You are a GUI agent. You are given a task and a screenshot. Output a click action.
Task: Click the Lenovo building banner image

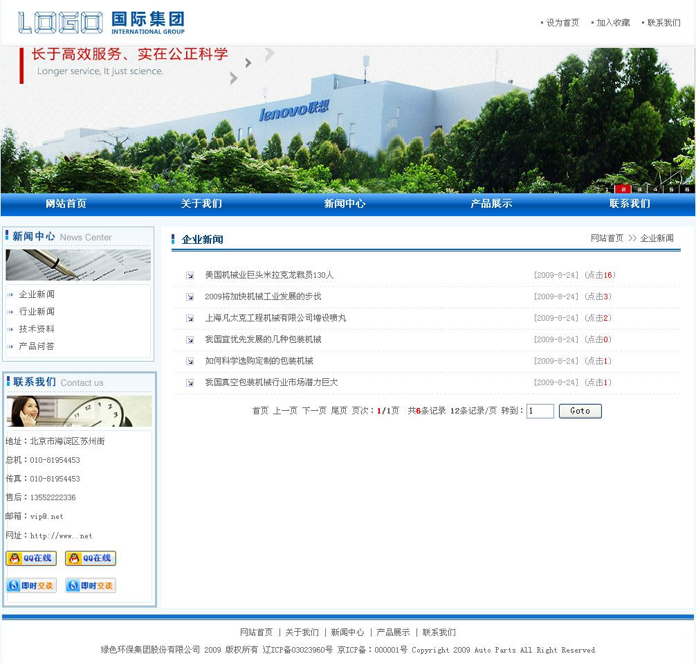[347, 120]
